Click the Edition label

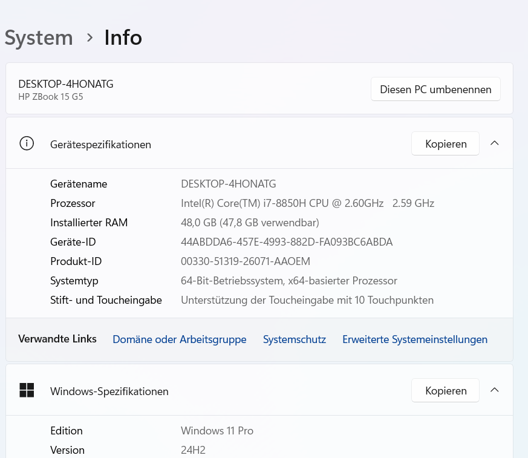coord(67,431)
